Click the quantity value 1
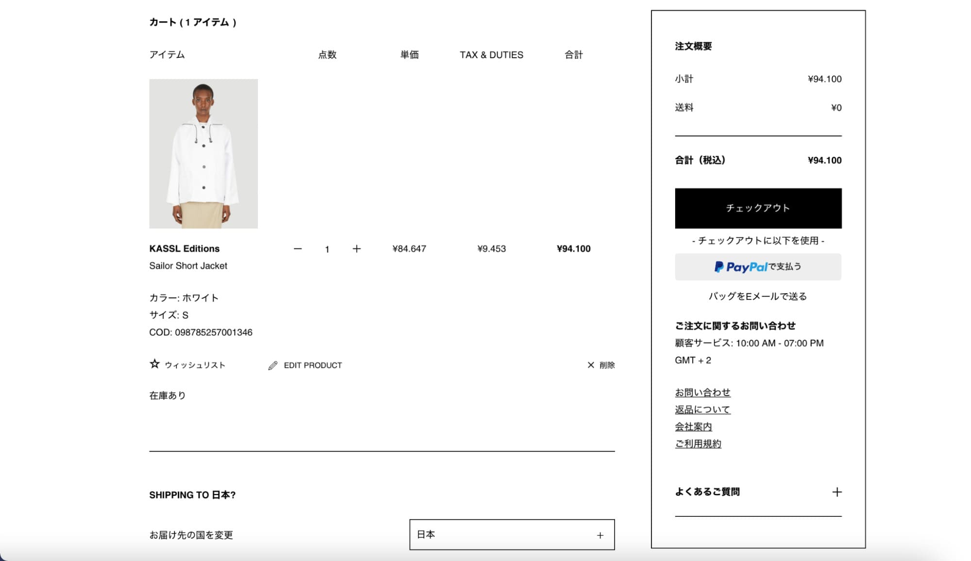The height and width of the screenshot is (561, 971). click(x=327, y=249)
